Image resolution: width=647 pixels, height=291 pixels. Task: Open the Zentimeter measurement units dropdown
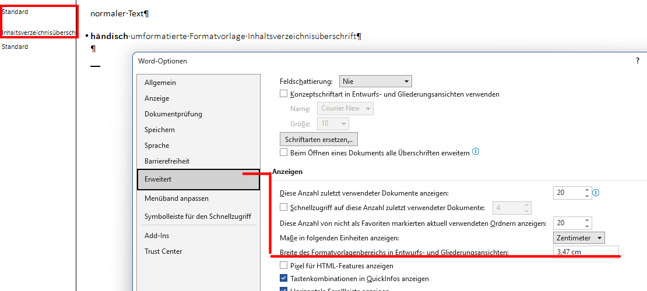tap(579, 238)
